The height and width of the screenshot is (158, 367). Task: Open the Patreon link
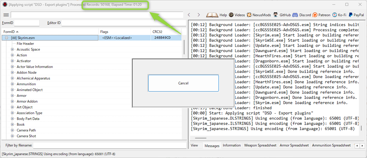[x=321, y=15]
